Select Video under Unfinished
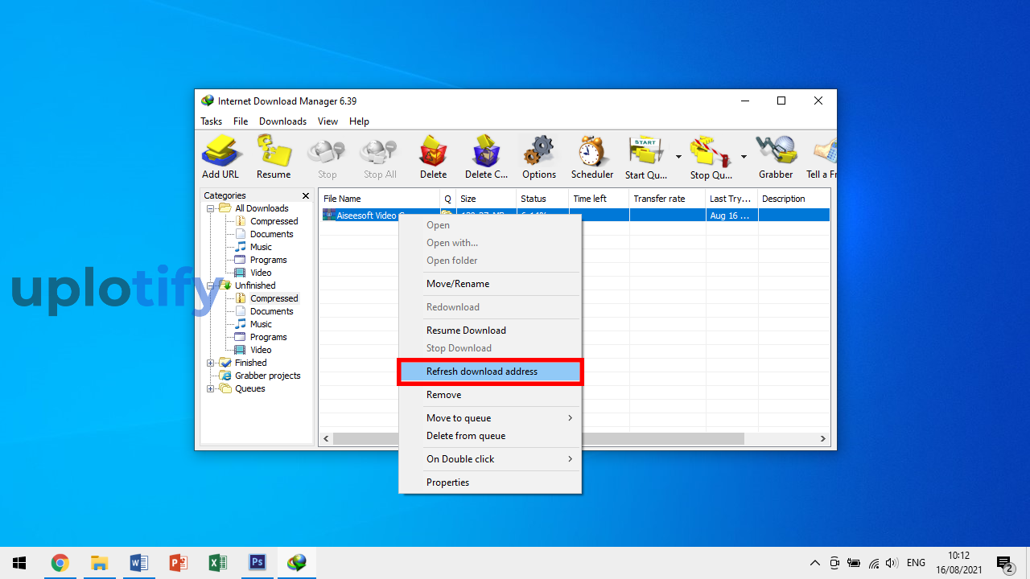 [x=261, y=350]
